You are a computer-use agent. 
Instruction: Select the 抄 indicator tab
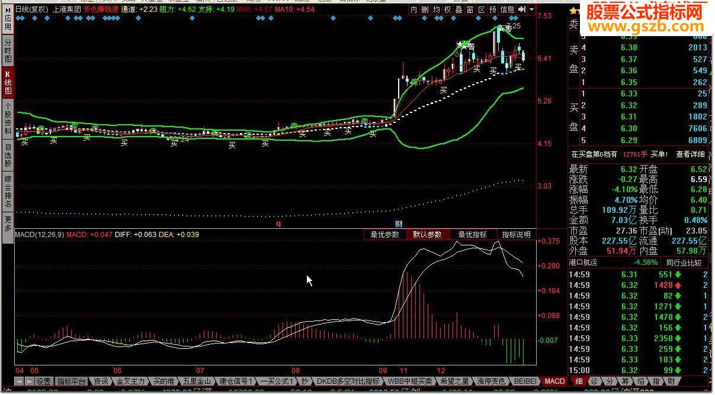[x=304, y=381]
